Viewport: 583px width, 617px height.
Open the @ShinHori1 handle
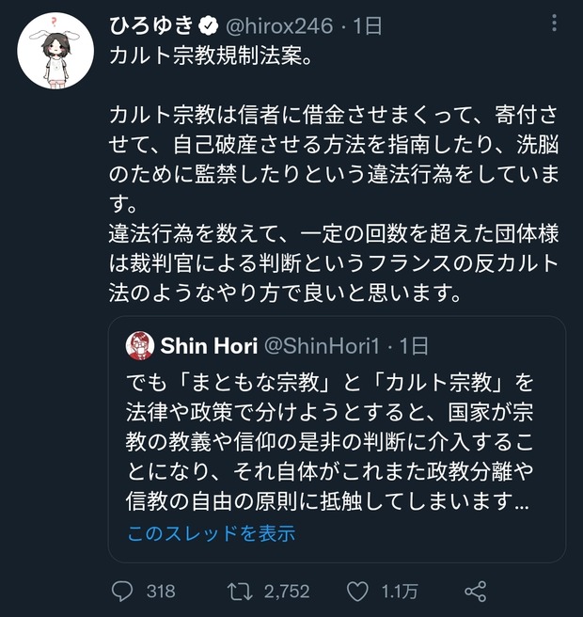(x=322, y=346)
